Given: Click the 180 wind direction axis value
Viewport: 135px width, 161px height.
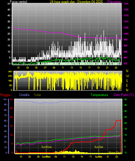Looking at the screenshot, I should pos(10,81).
